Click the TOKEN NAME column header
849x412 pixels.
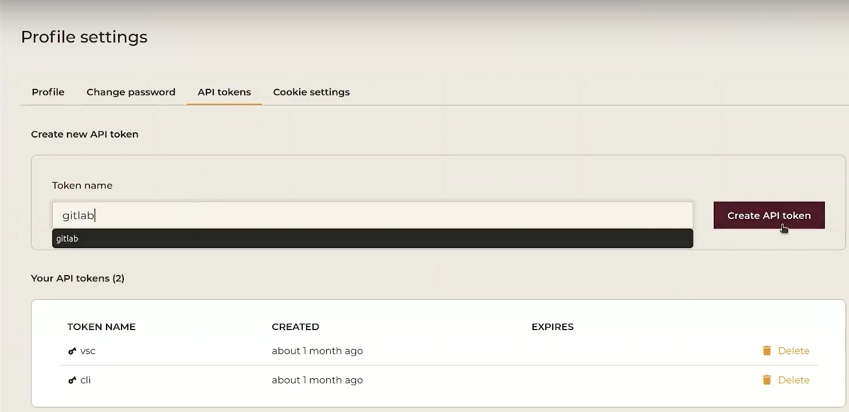101,327
